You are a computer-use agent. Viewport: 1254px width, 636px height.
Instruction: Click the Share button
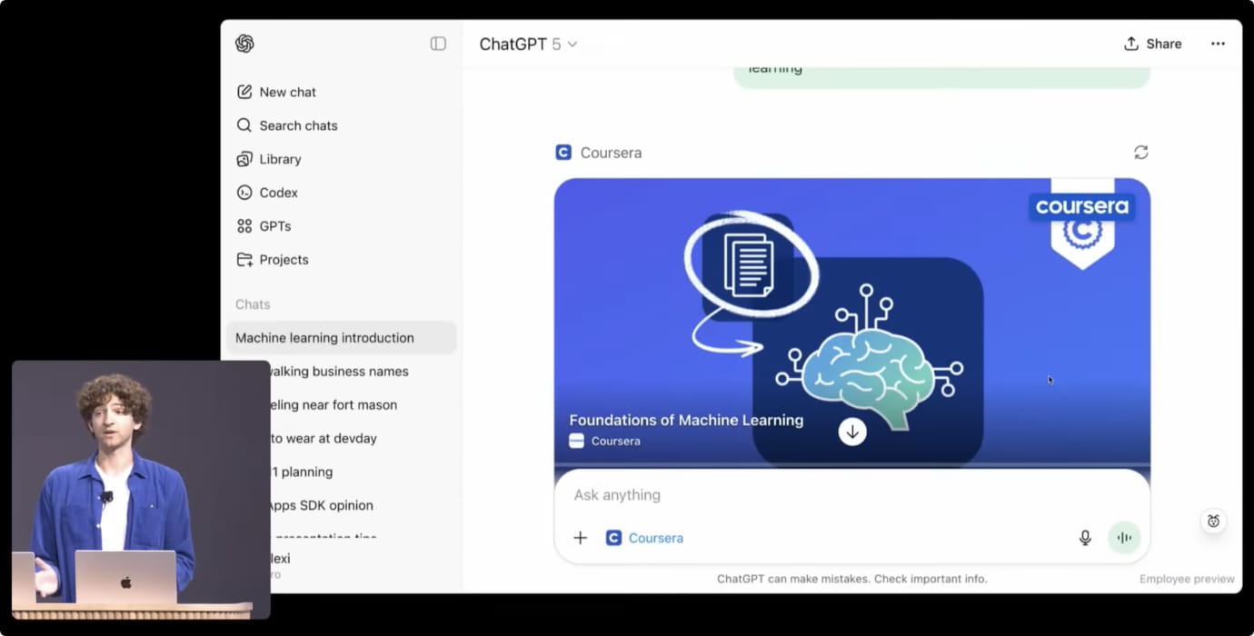tap(1152, 43)
